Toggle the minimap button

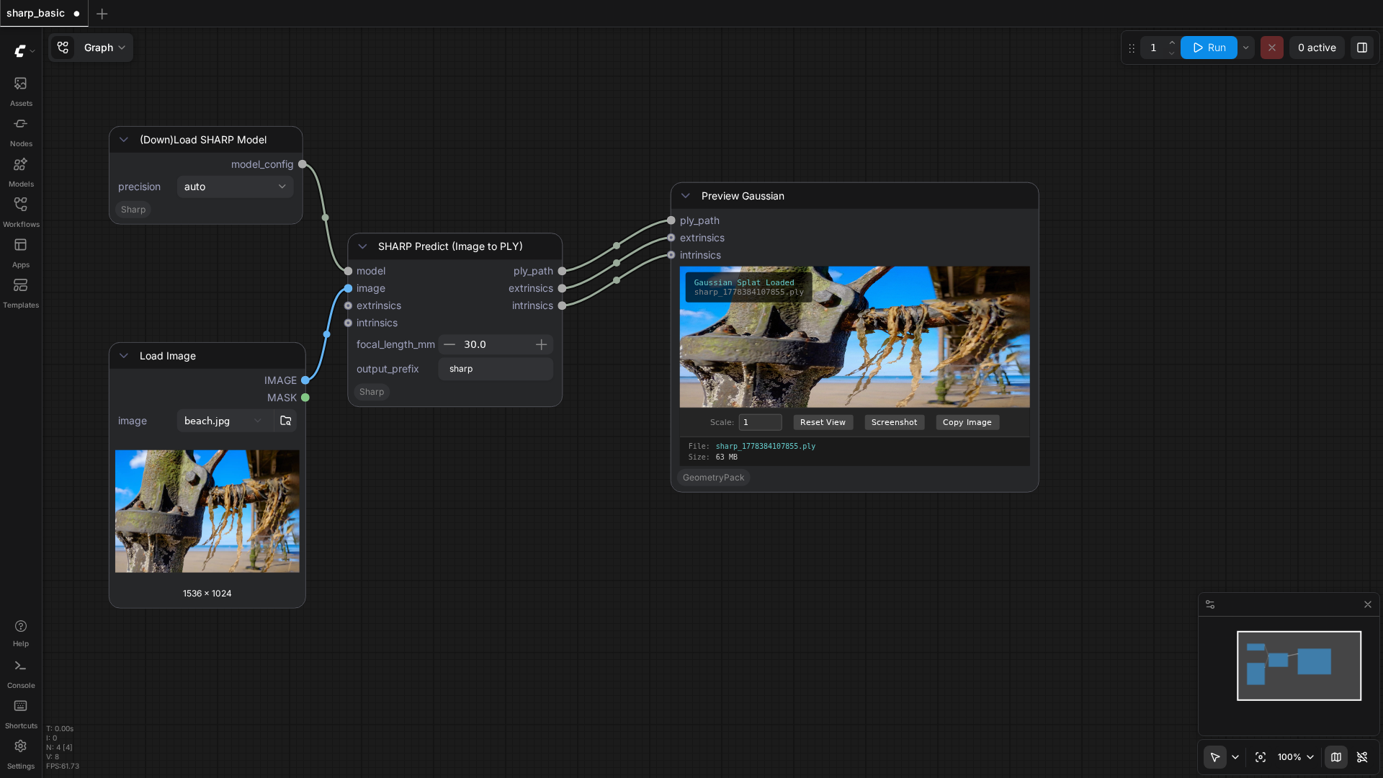click(1336, 757)
